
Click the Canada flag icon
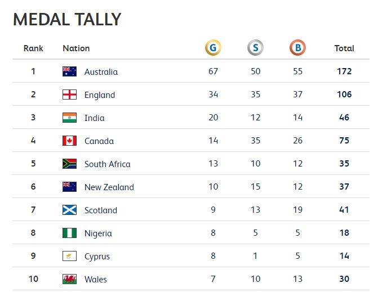[x=70, y=141]
